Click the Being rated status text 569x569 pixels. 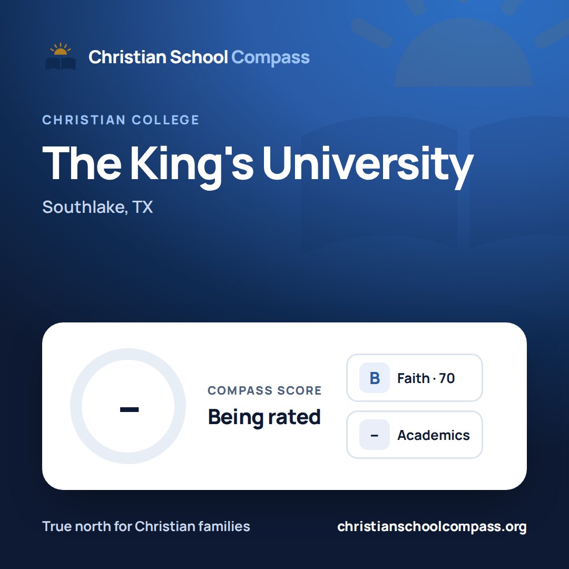click(x=264, y=417)
